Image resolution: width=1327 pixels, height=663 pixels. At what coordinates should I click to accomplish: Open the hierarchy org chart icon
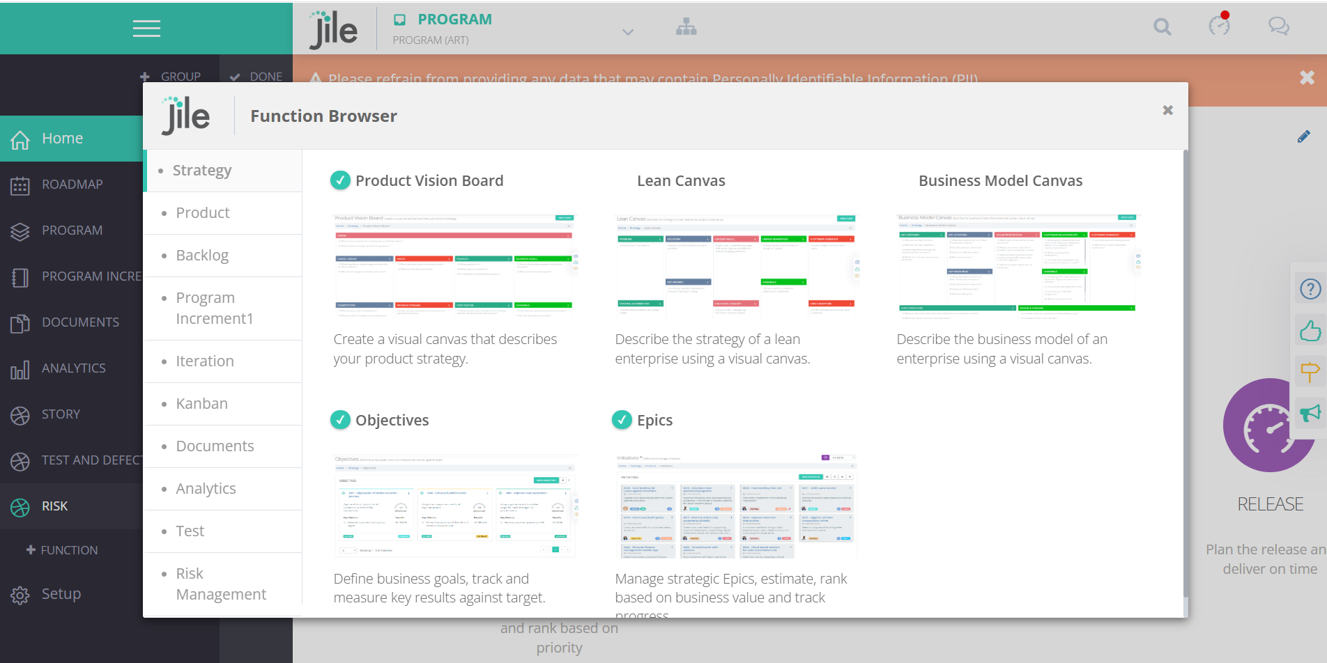pyautogui.click(x=686, y=27)
